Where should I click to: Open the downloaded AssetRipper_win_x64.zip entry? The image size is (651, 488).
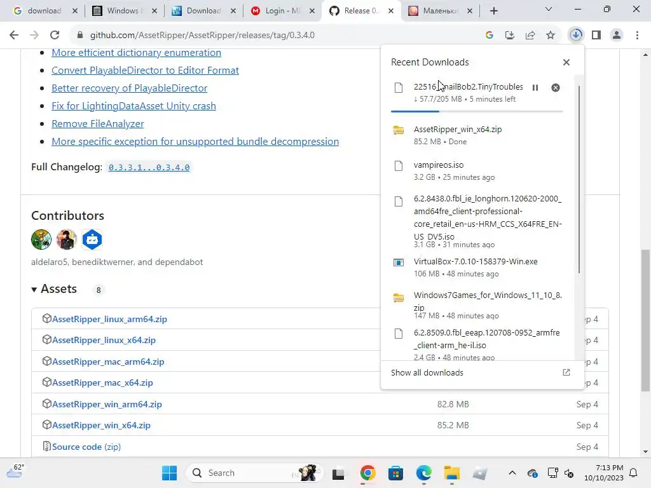click(477, 135)
